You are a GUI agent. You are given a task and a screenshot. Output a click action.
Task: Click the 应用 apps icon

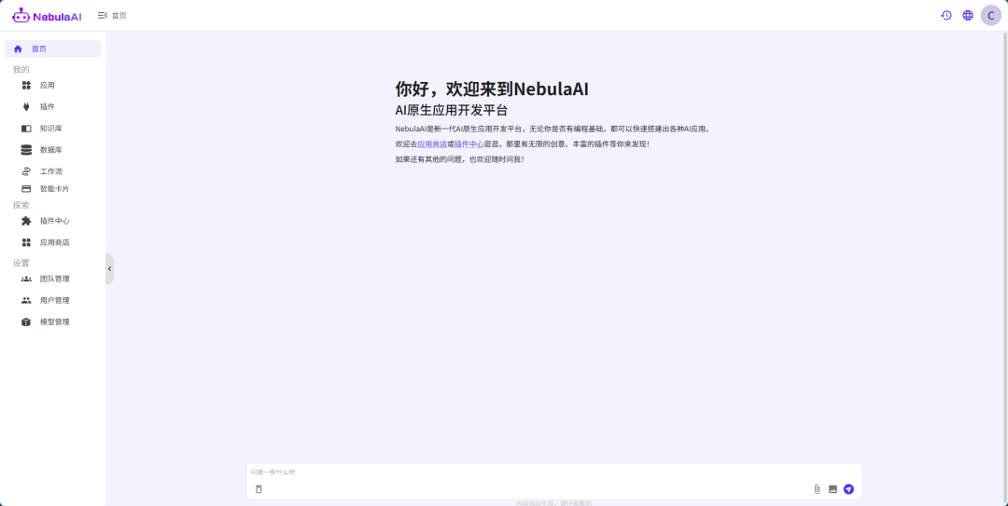click(x=26, y=86)
